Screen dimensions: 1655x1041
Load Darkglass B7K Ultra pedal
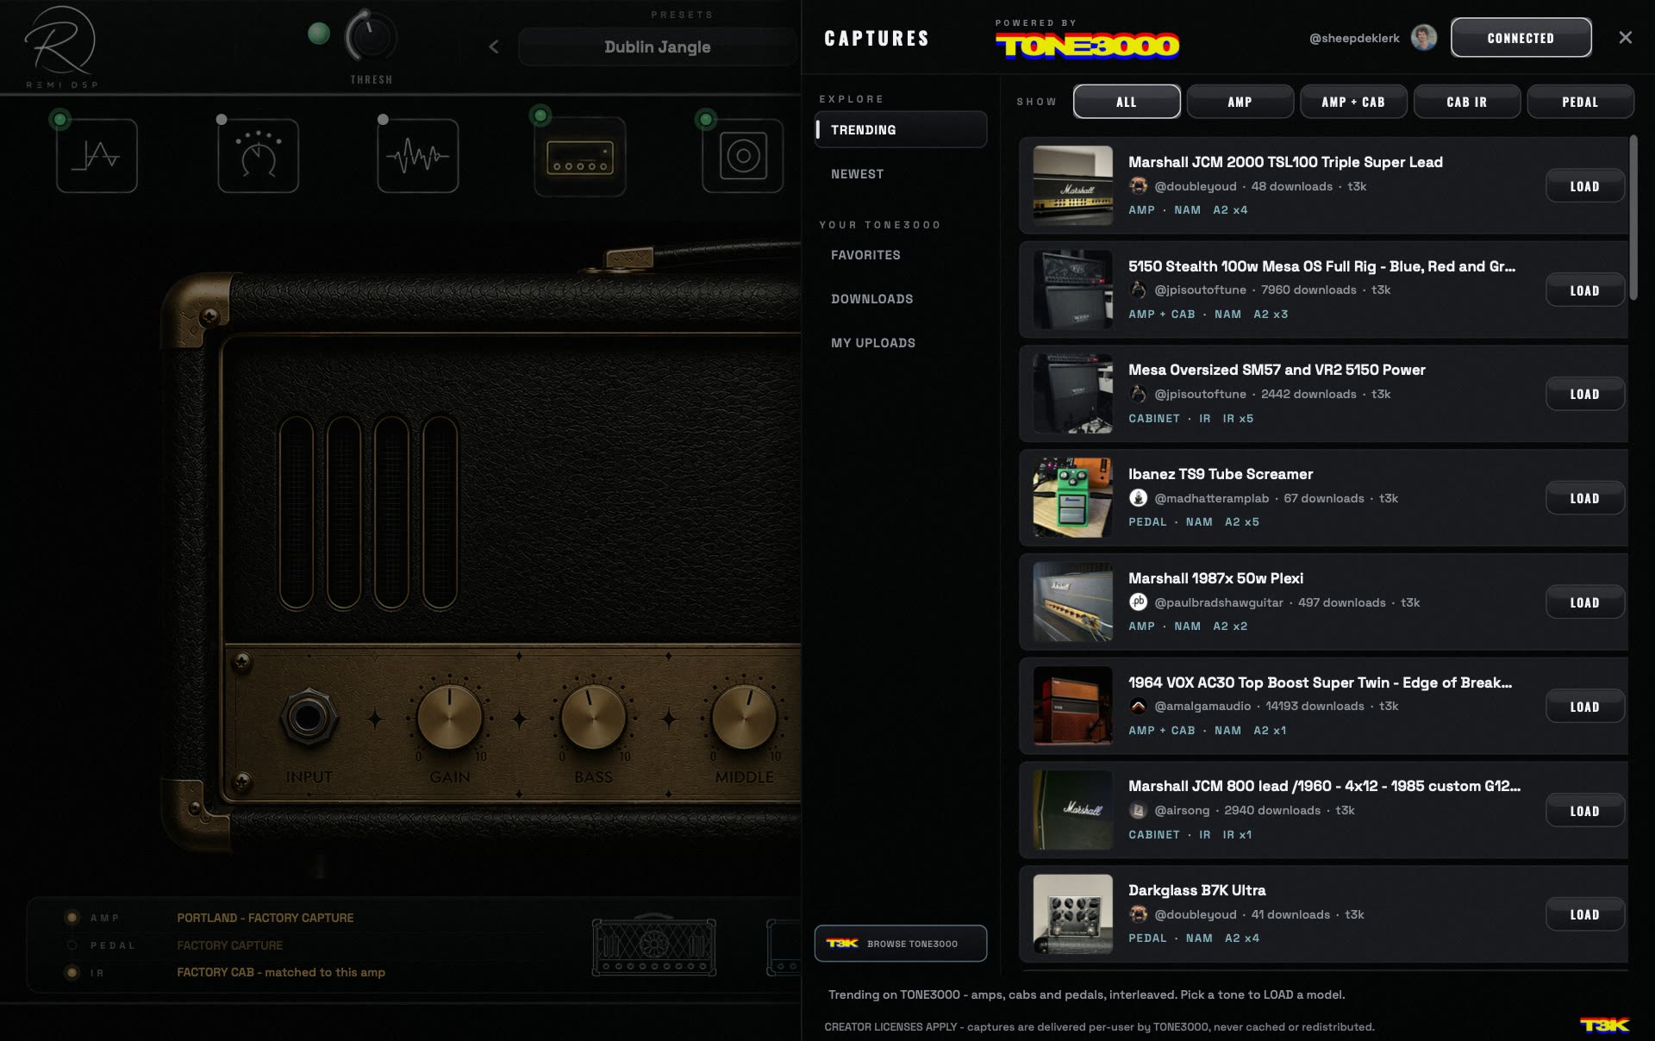coord(1584,914)
